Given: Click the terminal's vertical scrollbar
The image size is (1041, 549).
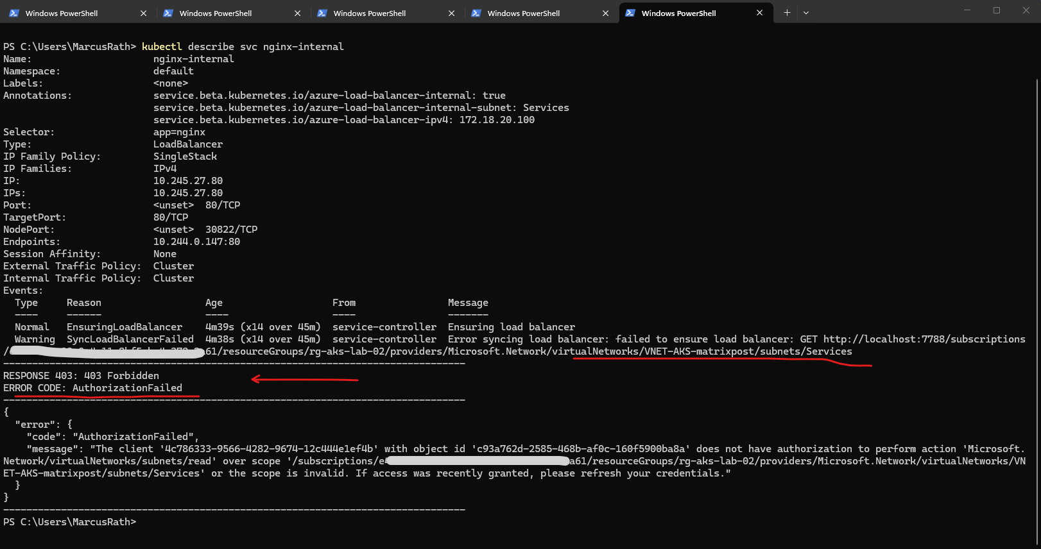Looking at the screenshot, I should coord(1037,257).
